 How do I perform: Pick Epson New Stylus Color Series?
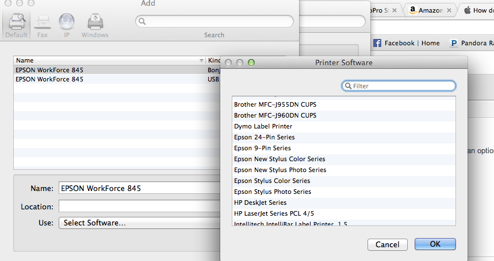pos(344,159)
